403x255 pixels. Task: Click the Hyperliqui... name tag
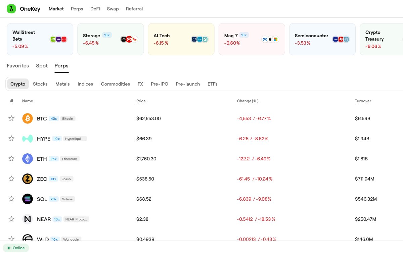point(75,139)
